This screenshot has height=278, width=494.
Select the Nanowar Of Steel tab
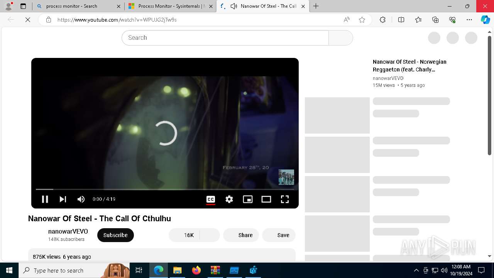pyautogui.click(x=263, y=6)
